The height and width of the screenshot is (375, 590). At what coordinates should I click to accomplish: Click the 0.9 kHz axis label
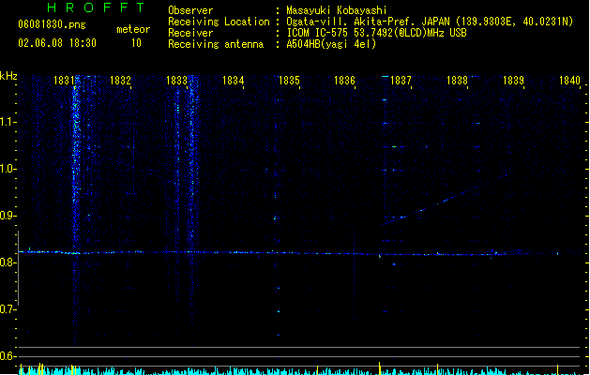click(8, 216)
